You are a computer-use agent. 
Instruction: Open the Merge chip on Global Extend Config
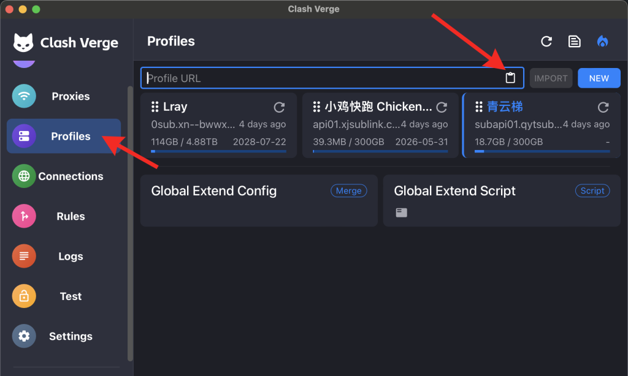click(x=348, y=190)
